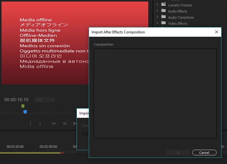Click the blue playhead on the monitor ruler

coord(25,112)
